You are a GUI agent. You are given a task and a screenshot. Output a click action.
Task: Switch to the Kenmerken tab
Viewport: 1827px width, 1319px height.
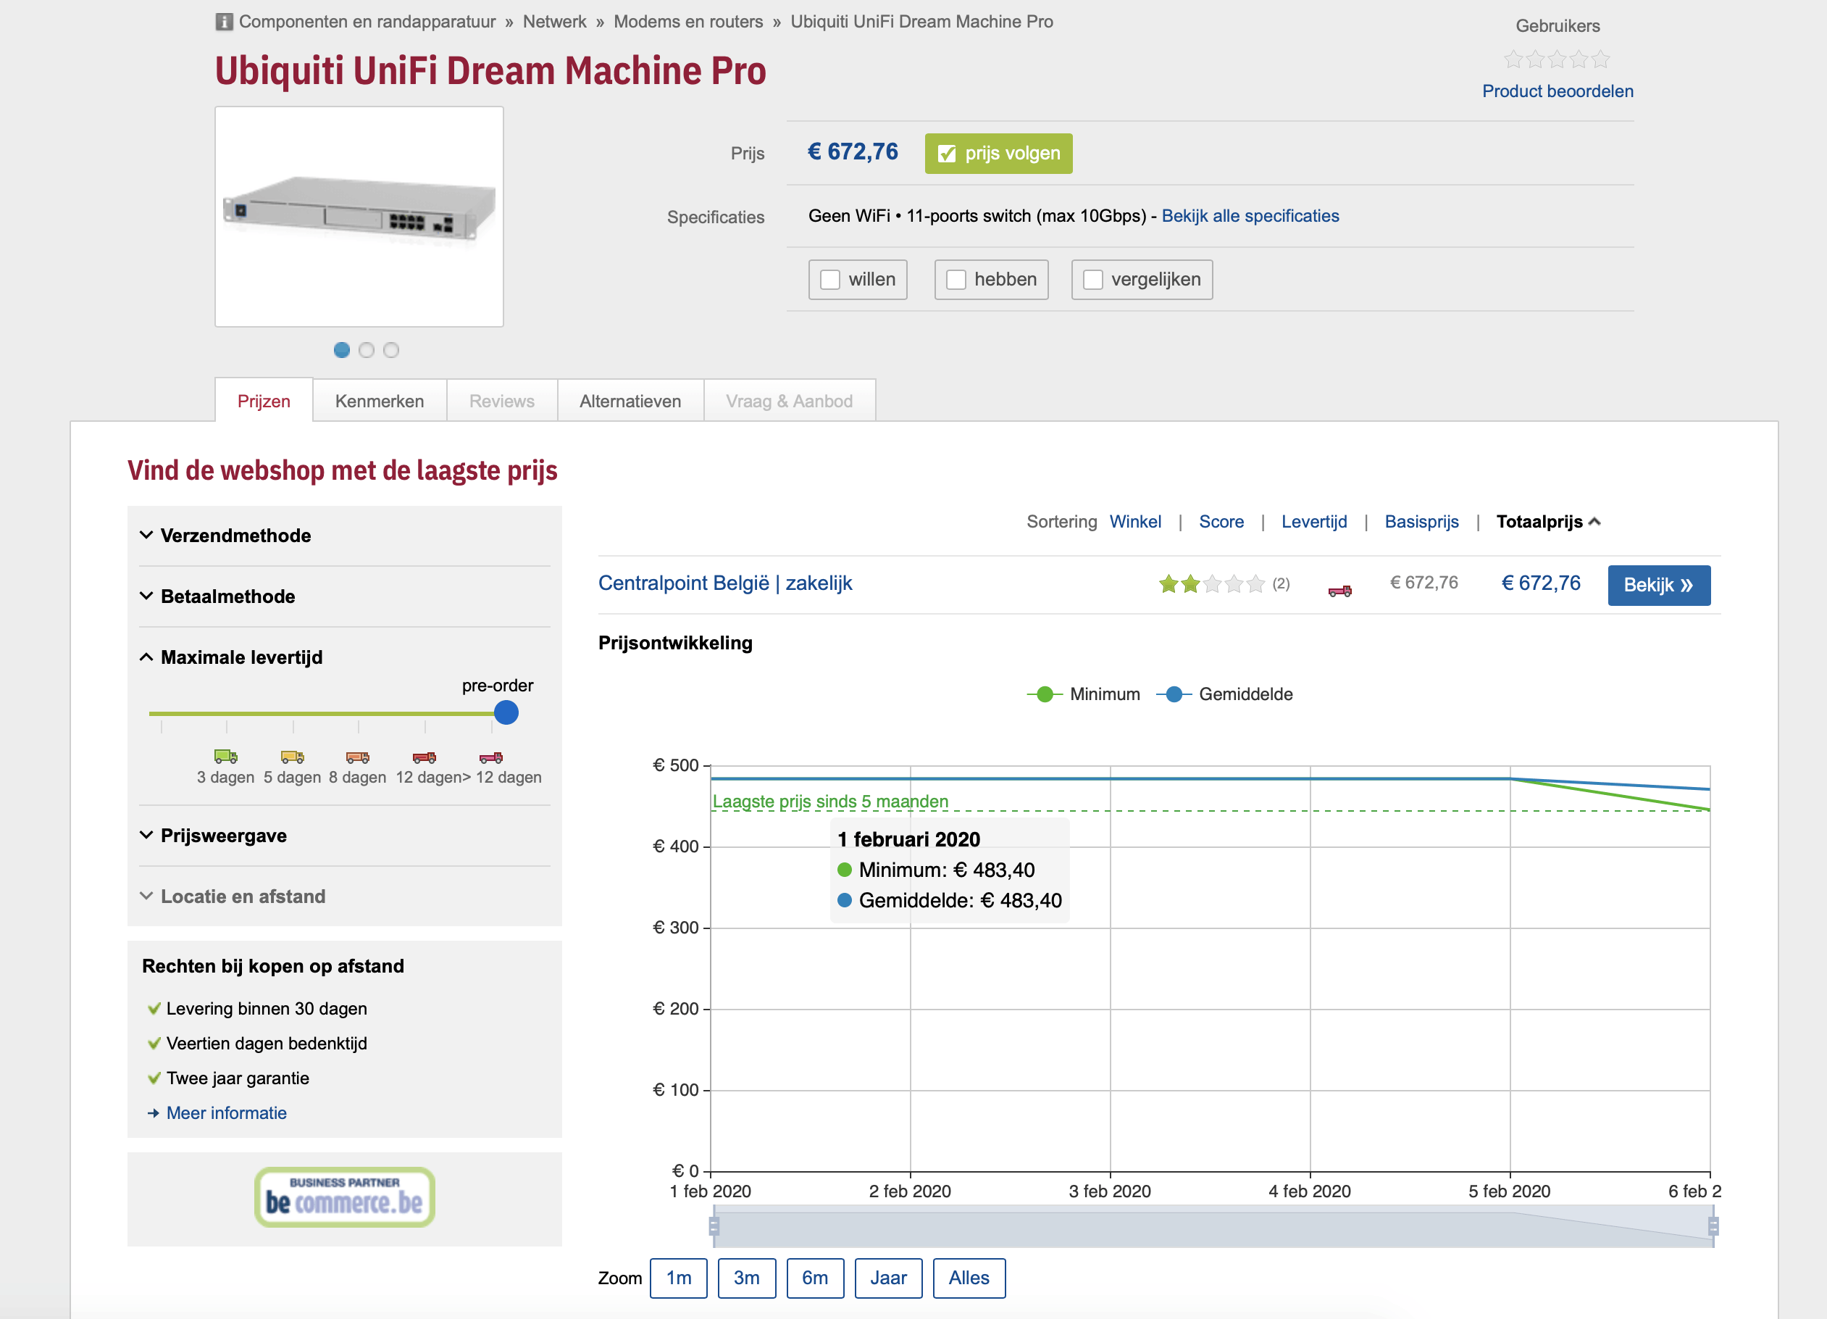pyautogui.click(x=380, y=401)
